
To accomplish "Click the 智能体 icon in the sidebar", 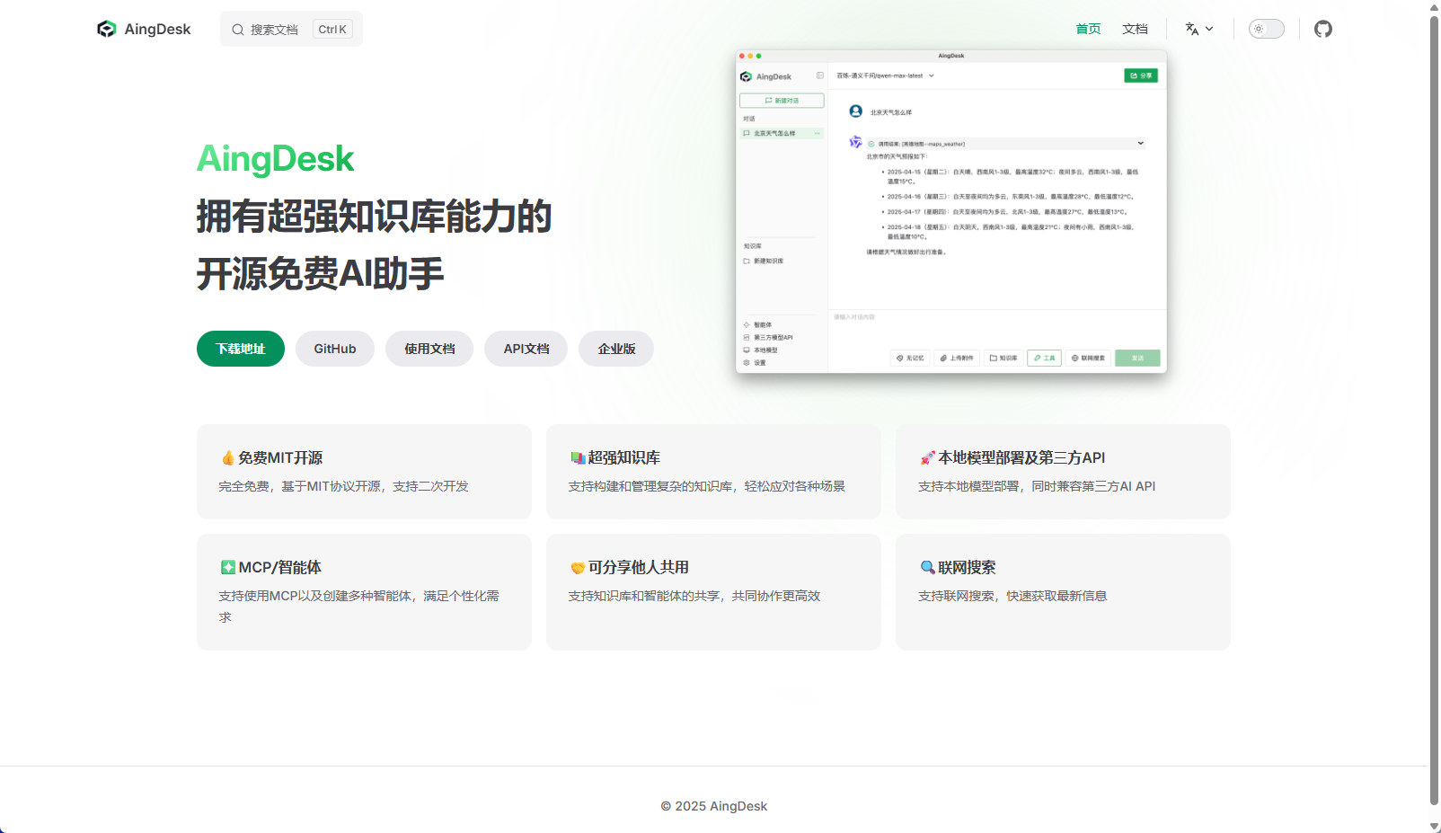I will [747, 324].
